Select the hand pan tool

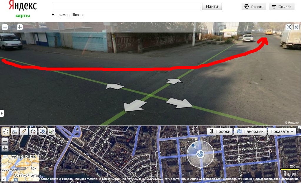(x=6, y=131)
